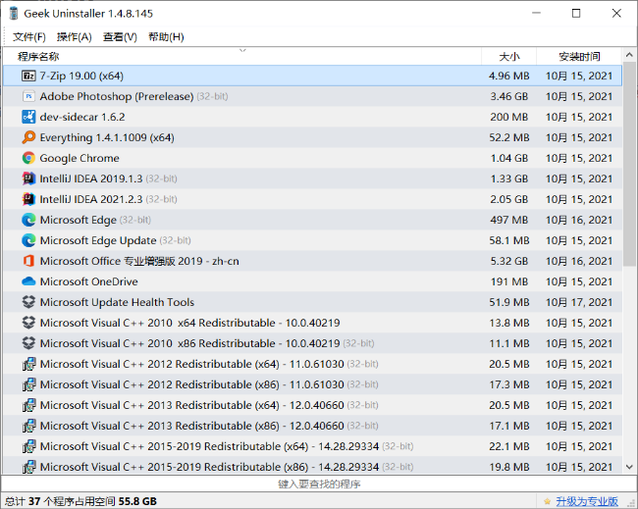Click the 10月 17, 2021 install date
Image resolution: width=638 pixels, height=509 pixels.
click(579, 302)
